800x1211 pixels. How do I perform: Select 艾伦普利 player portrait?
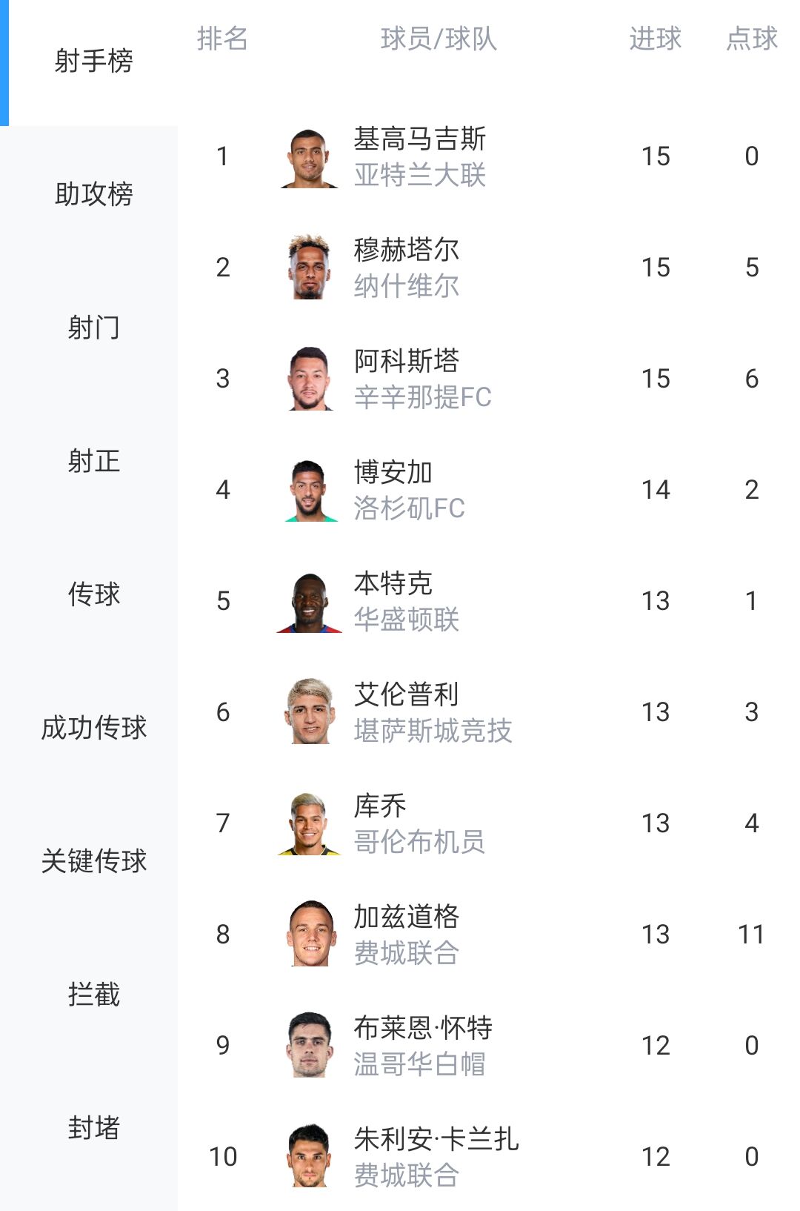tap(310, 712)
